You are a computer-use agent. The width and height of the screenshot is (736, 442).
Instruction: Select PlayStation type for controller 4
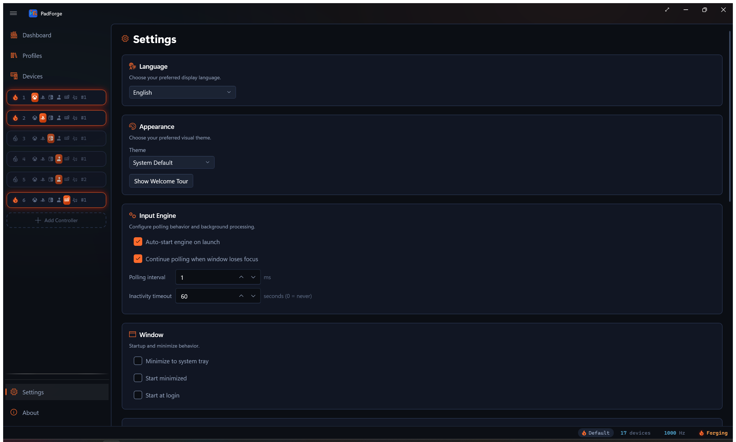tap(43, 159)
